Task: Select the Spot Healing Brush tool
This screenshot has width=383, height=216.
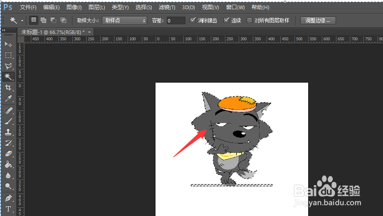Action: pyautogui.click(x=8, y=110)
